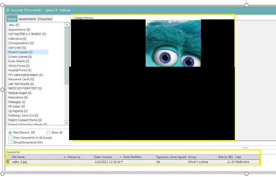
Task: Click the scroll down arrow in groups list
Action: point(67,123)
